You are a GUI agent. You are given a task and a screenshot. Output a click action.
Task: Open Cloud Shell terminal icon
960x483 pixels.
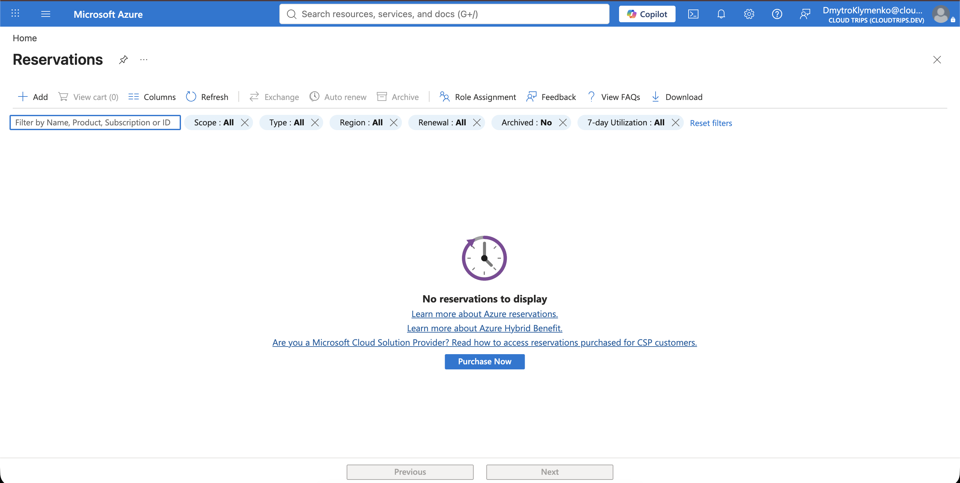tap(693, 14)
